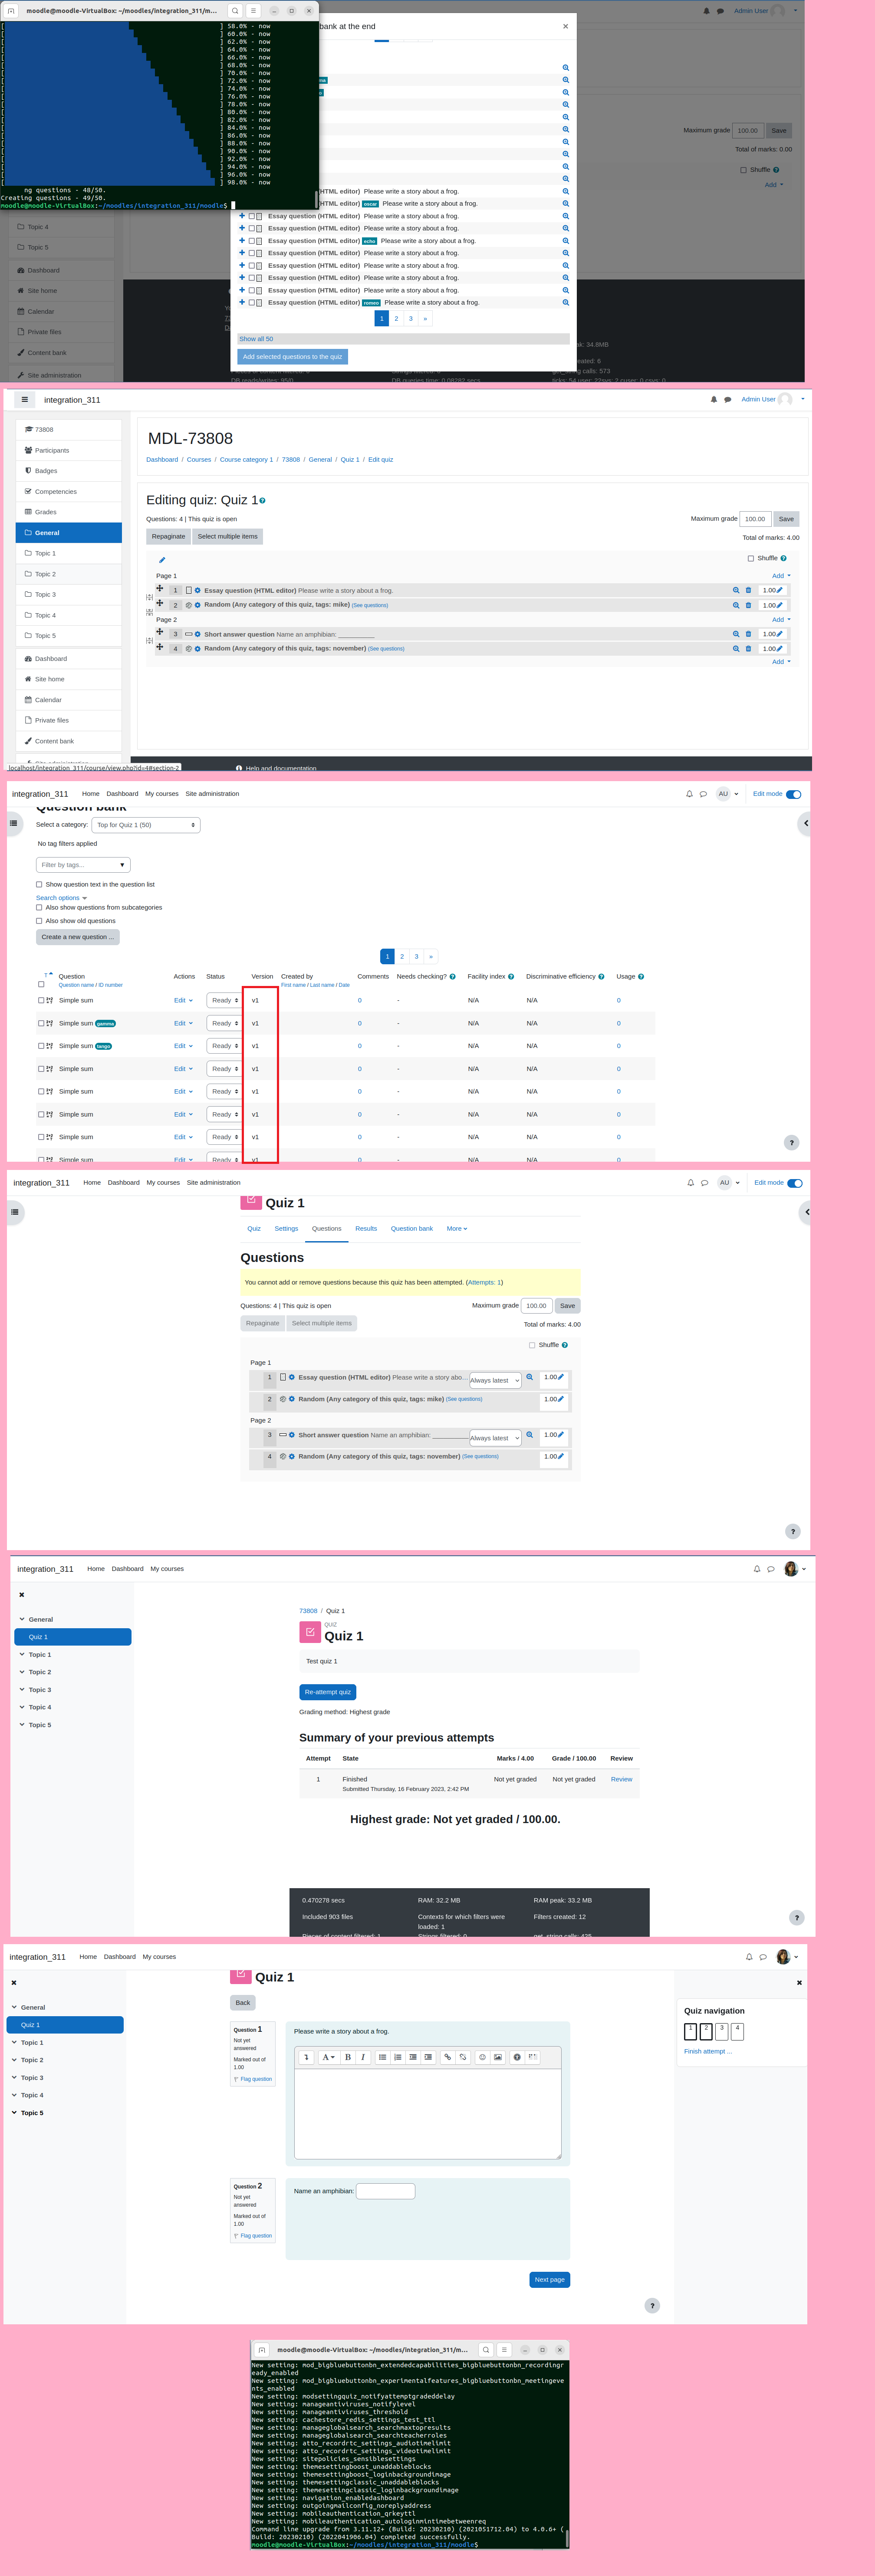Screen dimensions: 875x2576
Task: Toggle Edit mode switch on Question bank page
Action: point(794,794)
